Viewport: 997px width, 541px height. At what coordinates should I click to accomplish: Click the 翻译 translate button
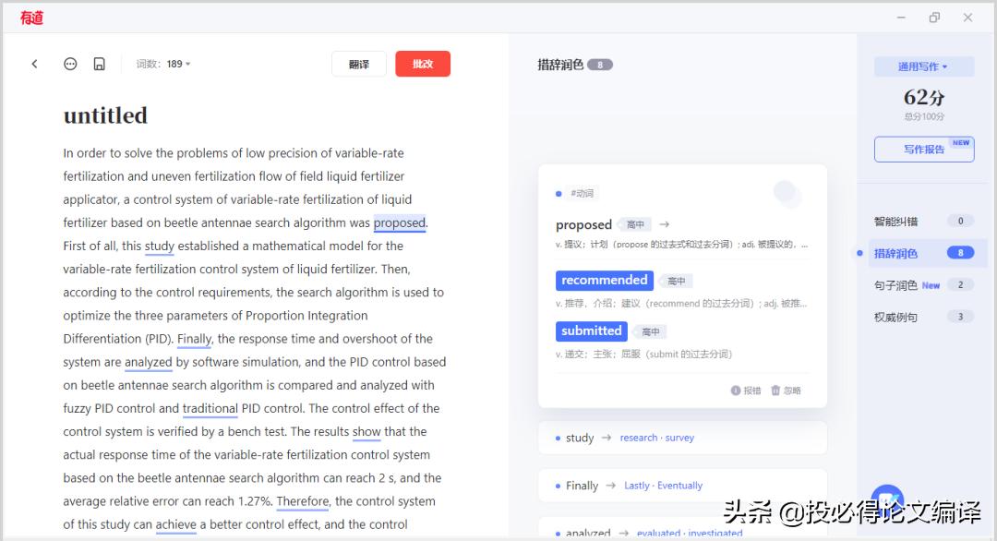[358, 64]
